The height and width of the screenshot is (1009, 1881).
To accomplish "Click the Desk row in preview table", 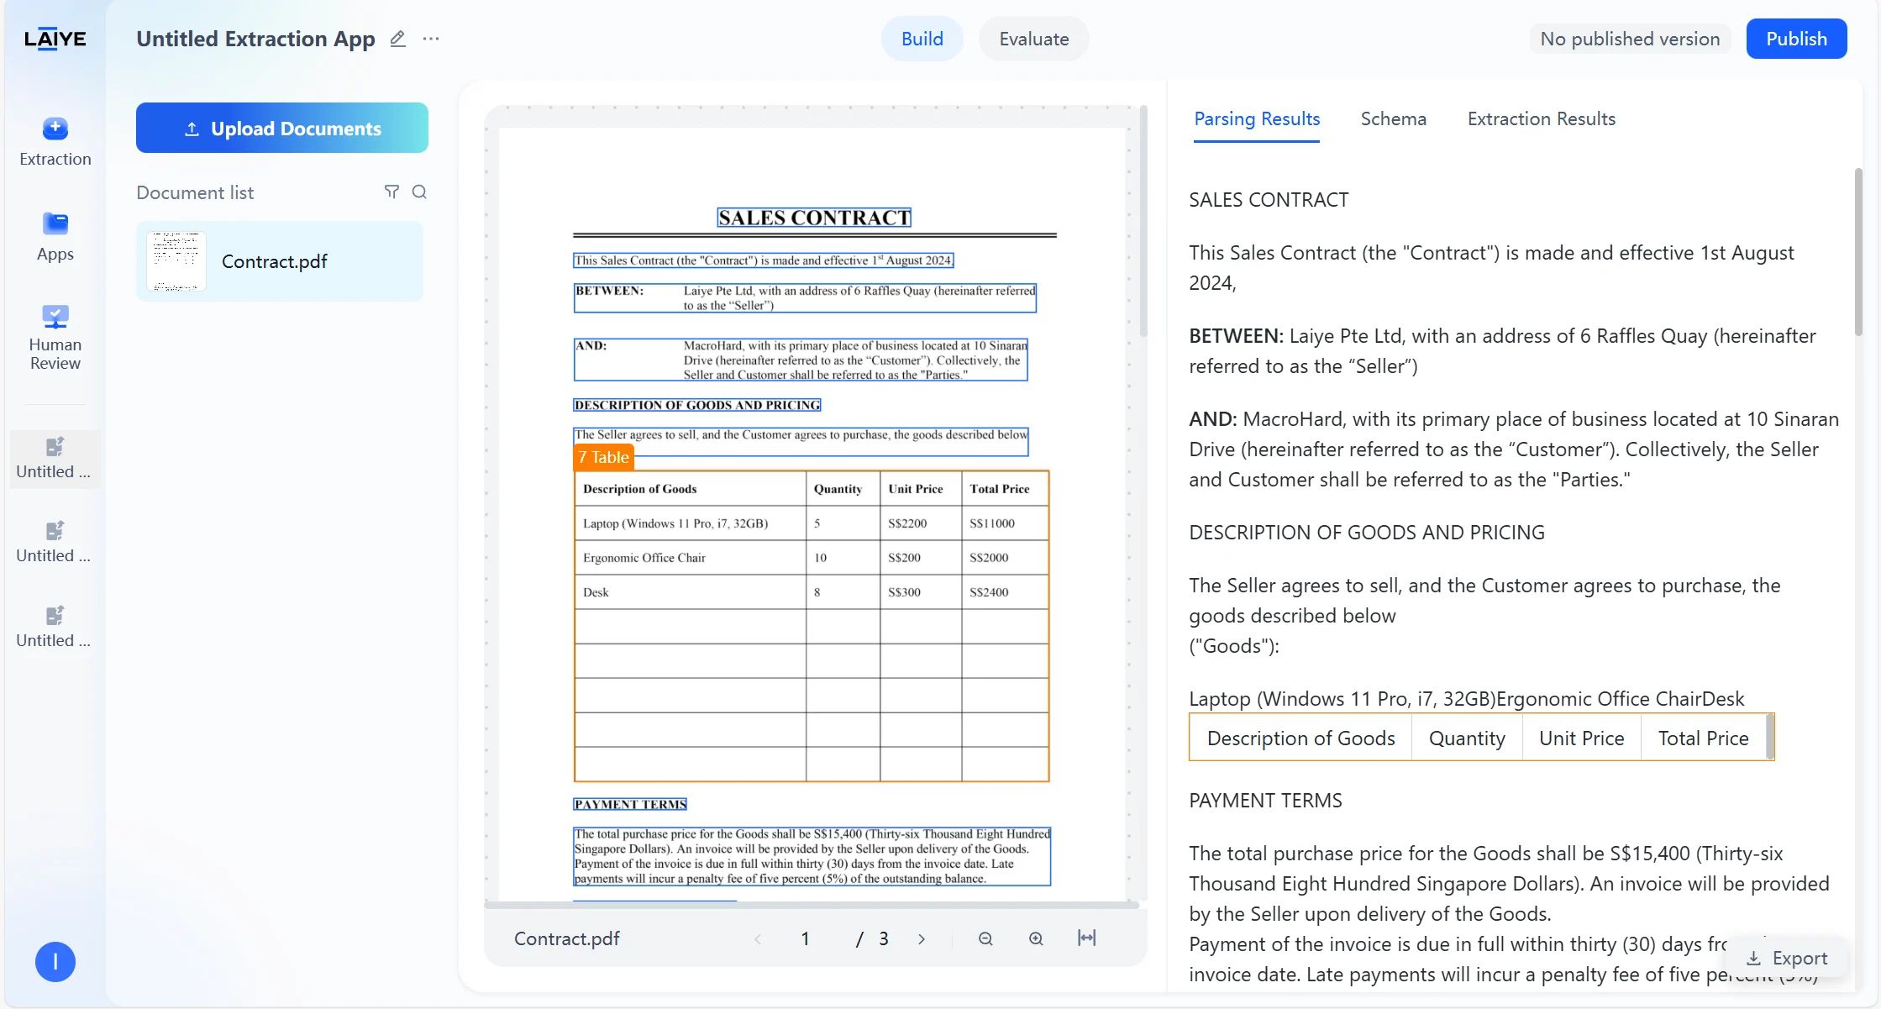I will (812, 592).
